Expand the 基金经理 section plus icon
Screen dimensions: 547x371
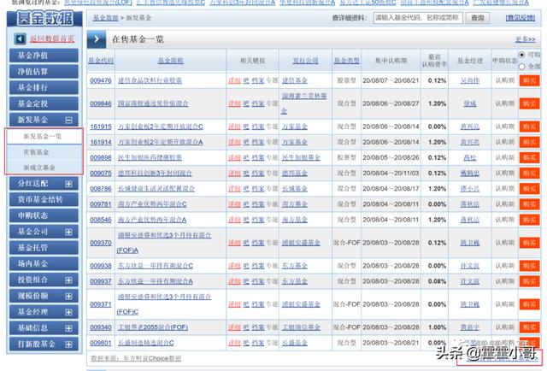click(68, 312)
